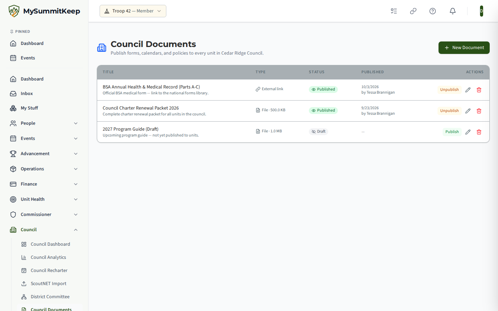The height and width of the screenshot is (311, 498).
Task: Expand the Operations menu chevron
Action: coord(76,169)
